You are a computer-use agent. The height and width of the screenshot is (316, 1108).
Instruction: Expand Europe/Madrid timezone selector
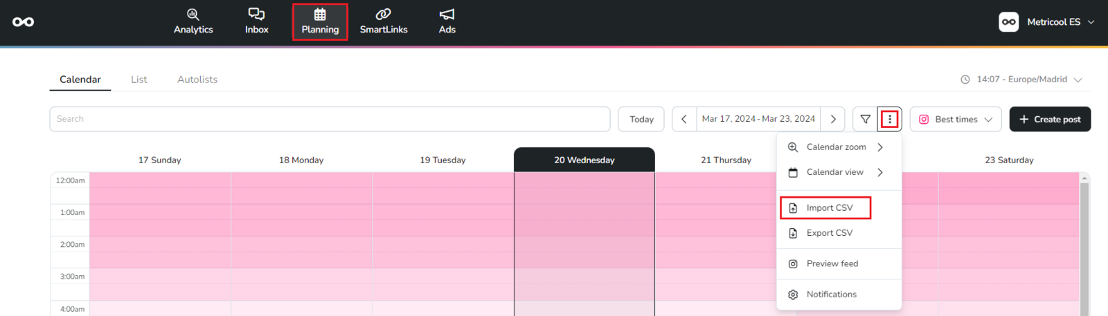(x=1022, y=80)
